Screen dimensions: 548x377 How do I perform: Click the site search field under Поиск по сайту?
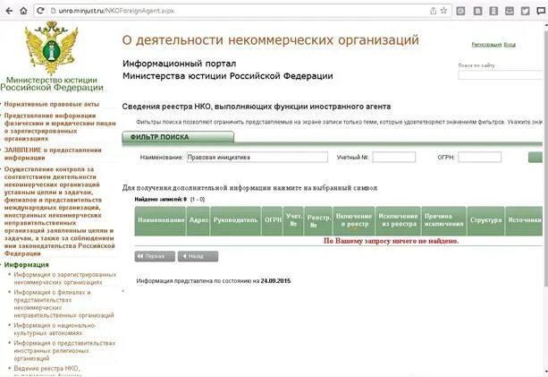[501, 74]
